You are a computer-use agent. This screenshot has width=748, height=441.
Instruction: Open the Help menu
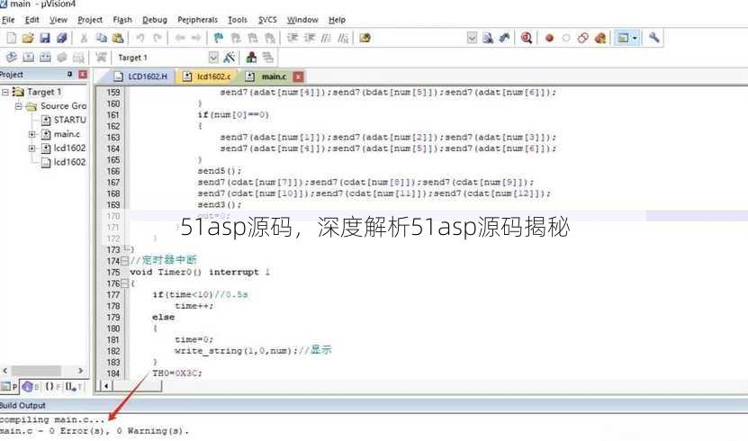pos(337,20)
